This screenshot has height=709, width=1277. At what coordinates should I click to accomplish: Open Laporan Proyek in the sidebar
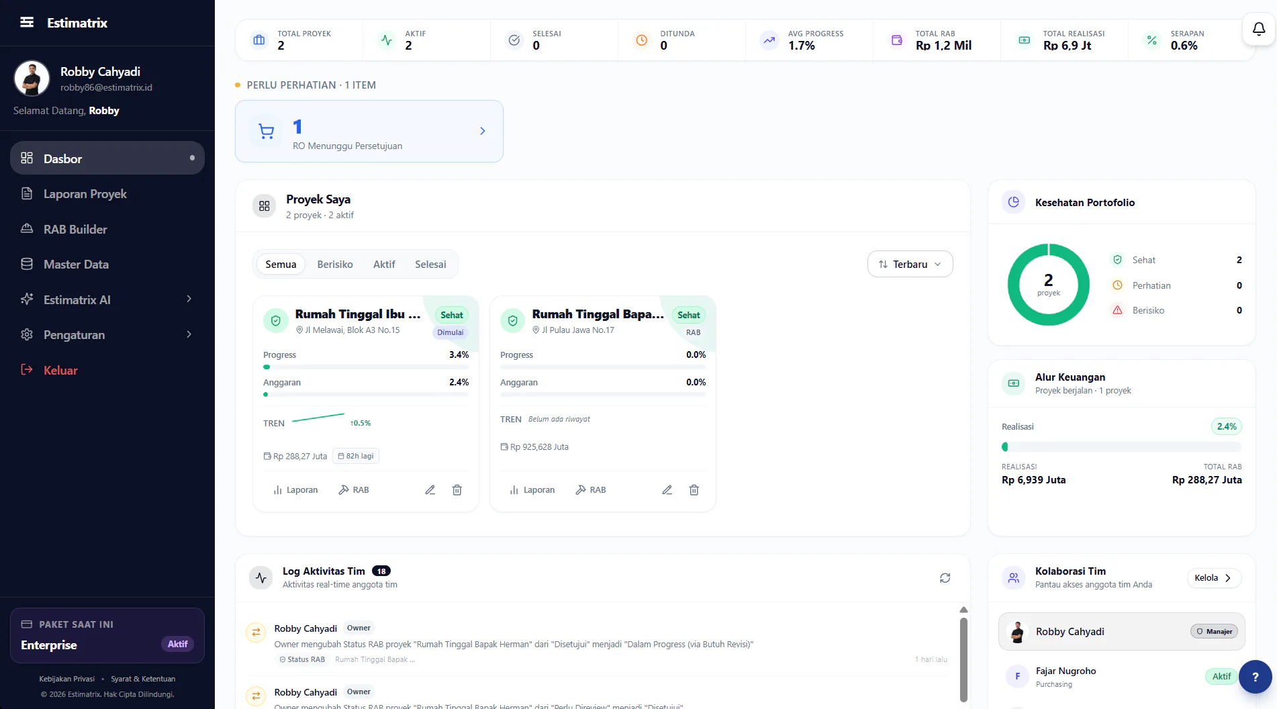click(x=107, y=194)
